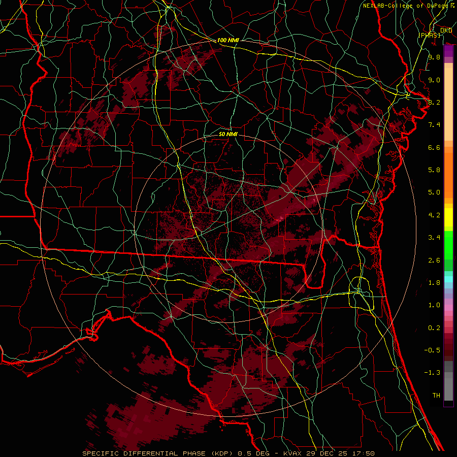Click the 6.6 value on the color scale
The width and height of the screenshot is (457, 457).
pos(434,147)
